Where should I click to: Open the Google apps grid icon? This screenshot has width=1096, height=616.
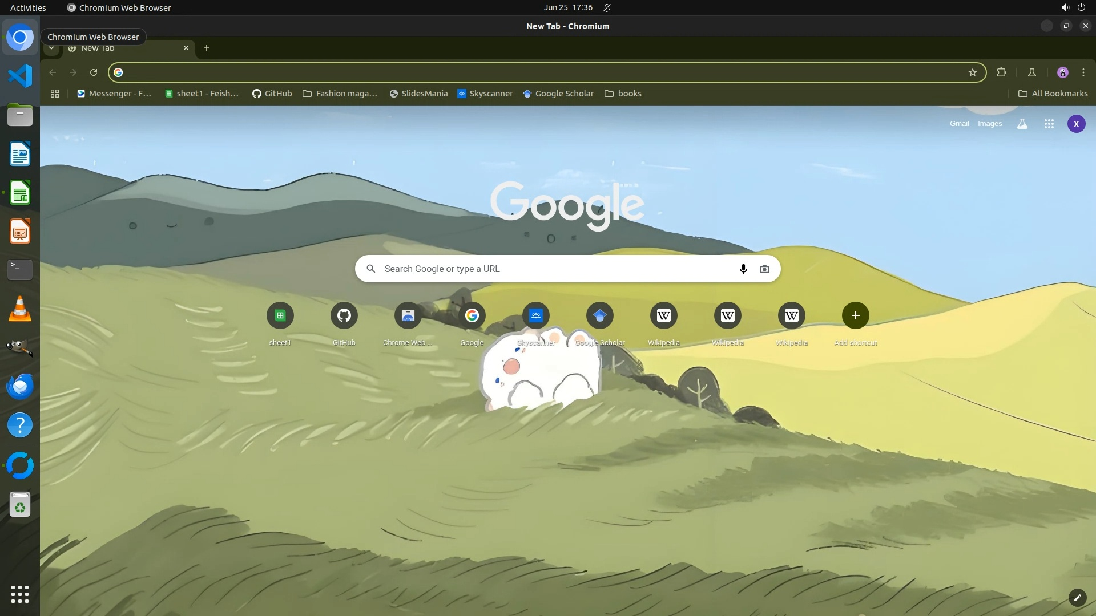click(1049, 124)
